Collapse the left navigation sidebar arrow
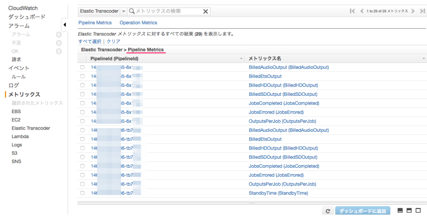The height and width of the screenshot is (217, 427). click(x=64, y=24)
